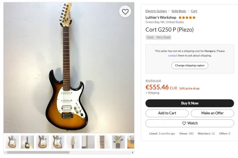Image resolution: width=238 pixels, height=158 pixels.
Task: Select the full guitar second thumbnail
Action: coord(27,142)
